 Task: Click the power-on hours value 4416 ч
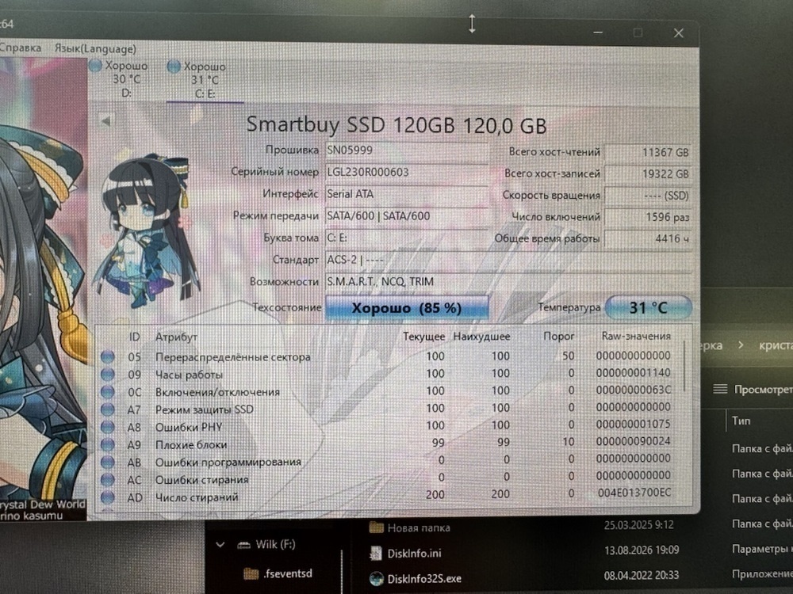tap(648, 238)
